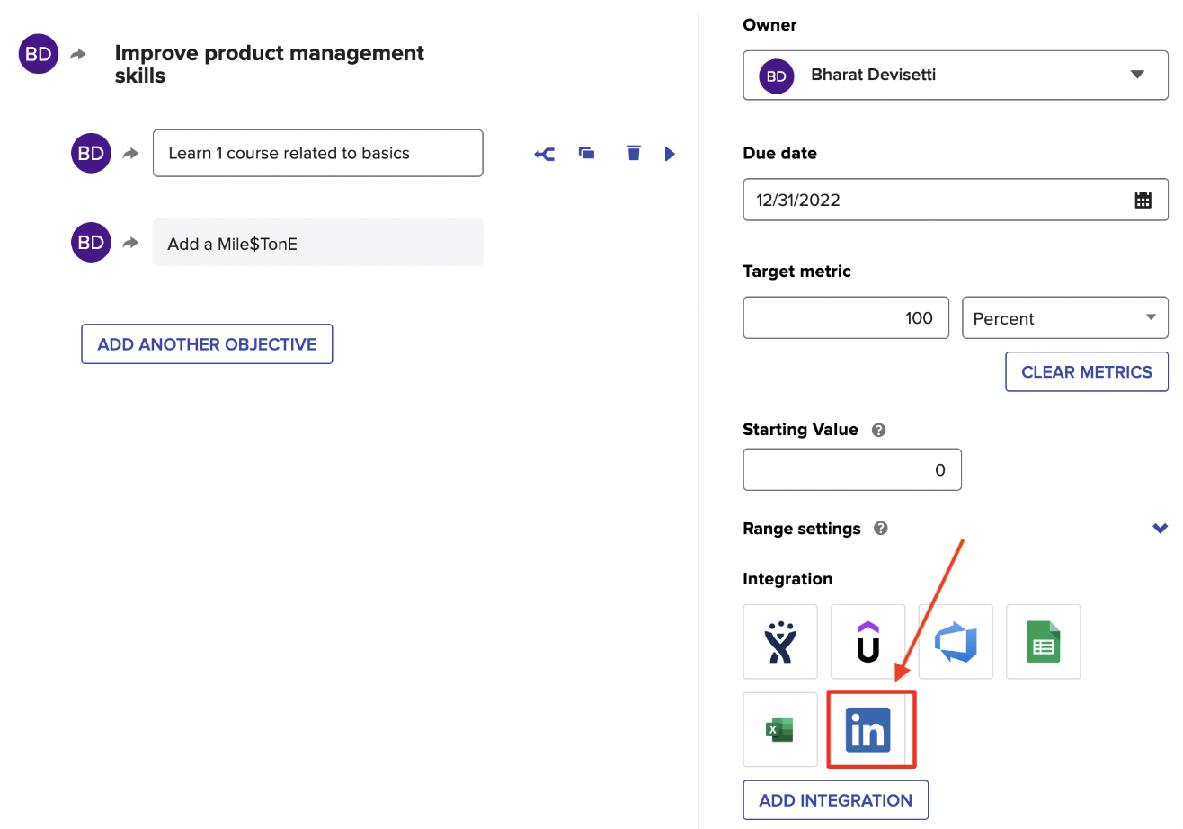Pick the Google Sheets integration icon
Image resolution: width=1183 pixels, height=829 pixels.
click(x=1043, y=641)
